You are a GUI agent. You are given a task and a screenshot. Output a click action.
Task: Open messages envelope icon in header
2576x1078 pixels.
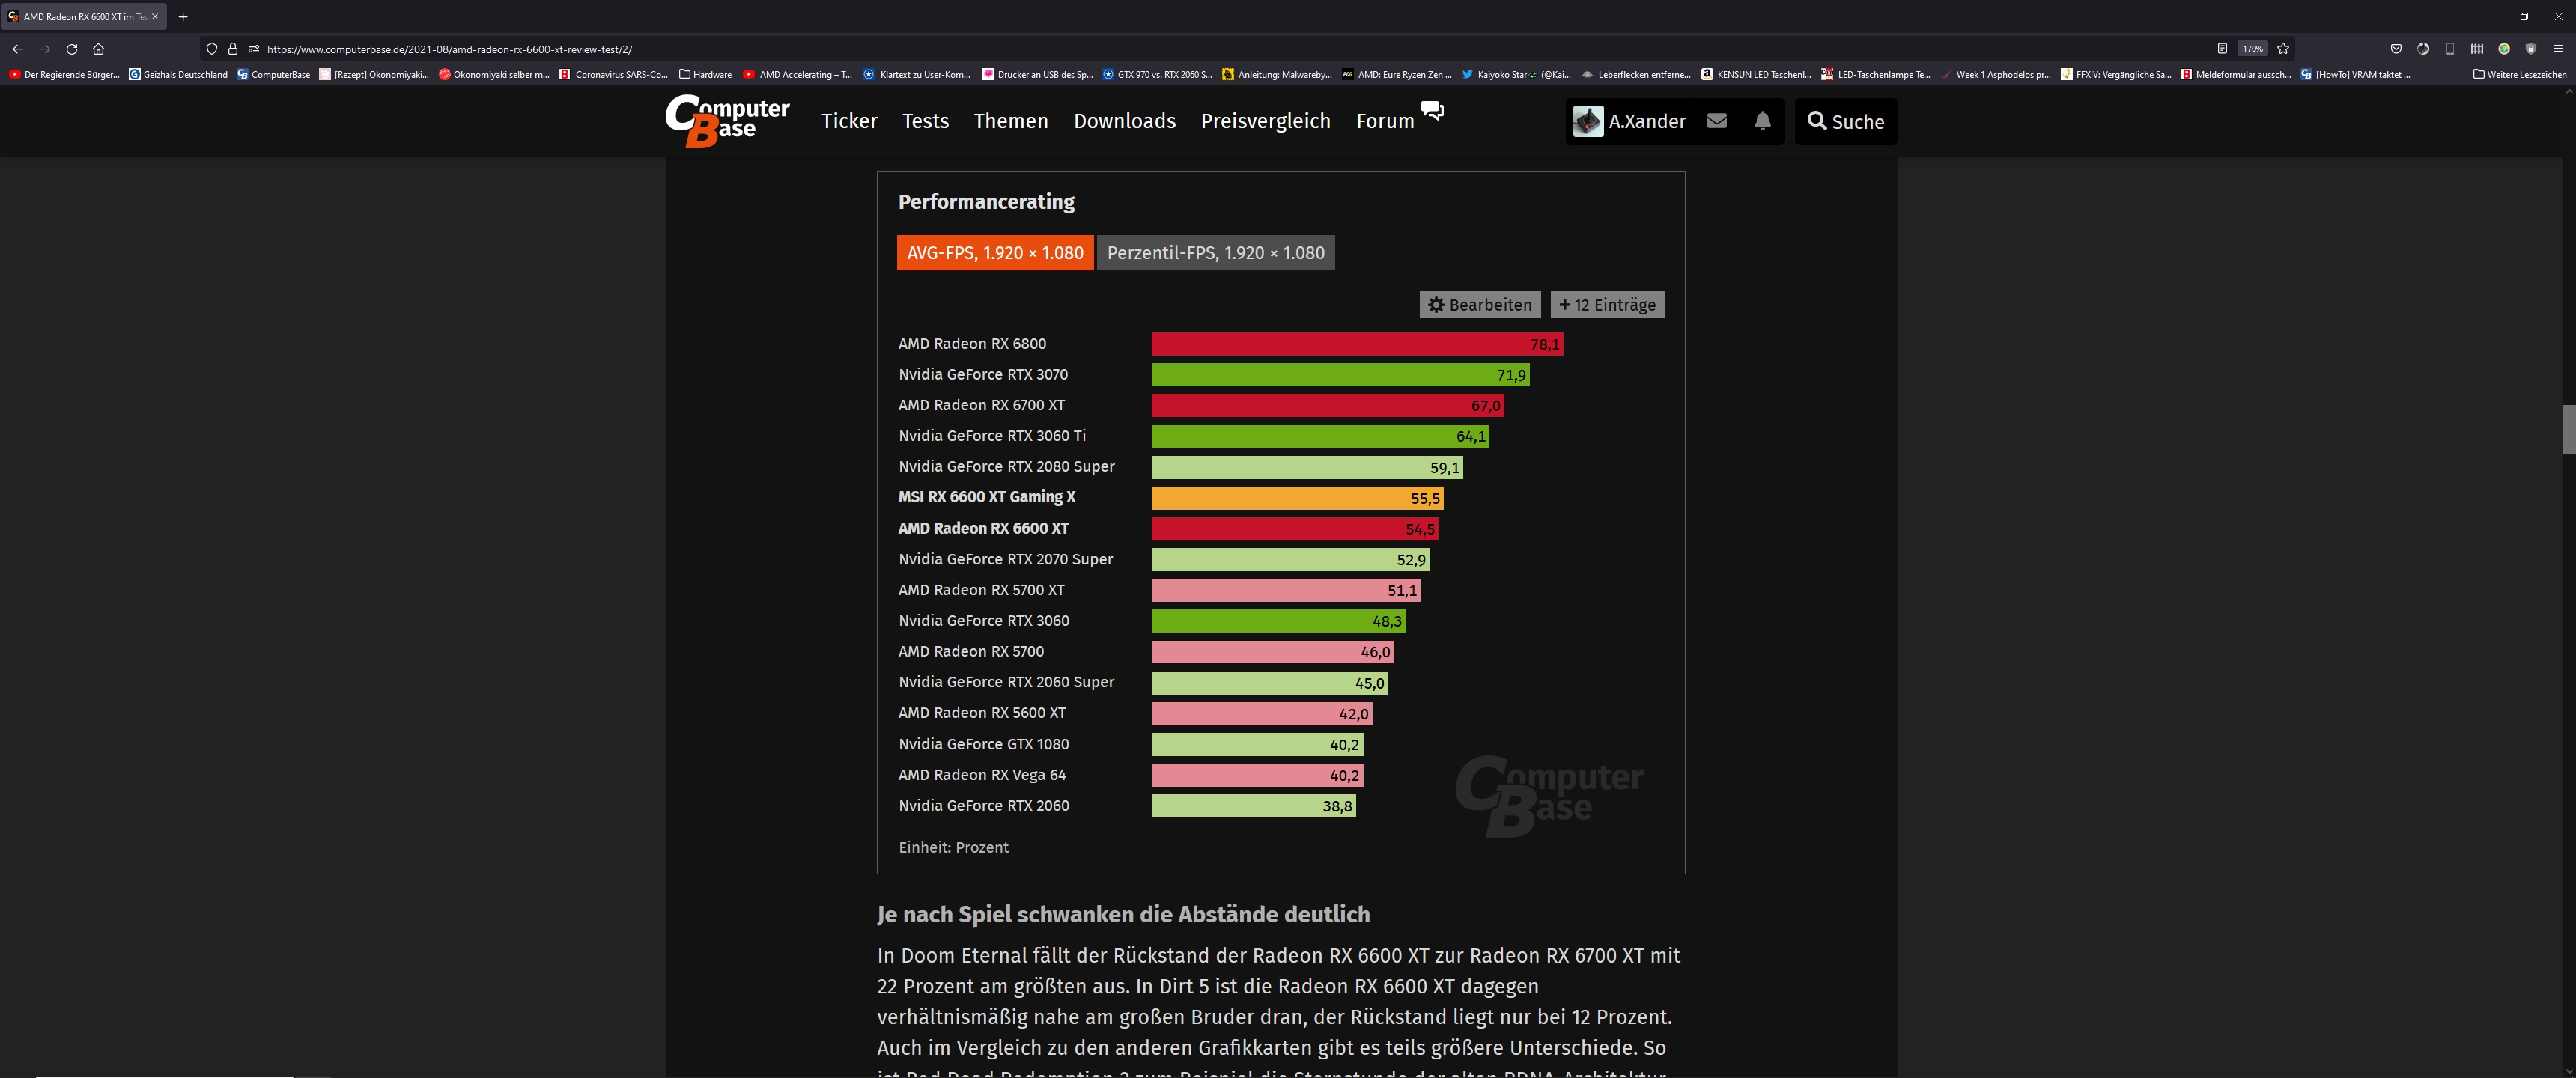click(1717, 121)
